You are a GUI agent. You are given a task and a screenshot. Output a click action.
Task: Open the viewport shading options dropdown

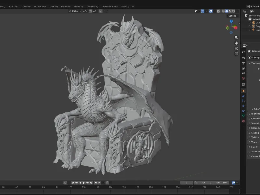click(x=237, y=11)
